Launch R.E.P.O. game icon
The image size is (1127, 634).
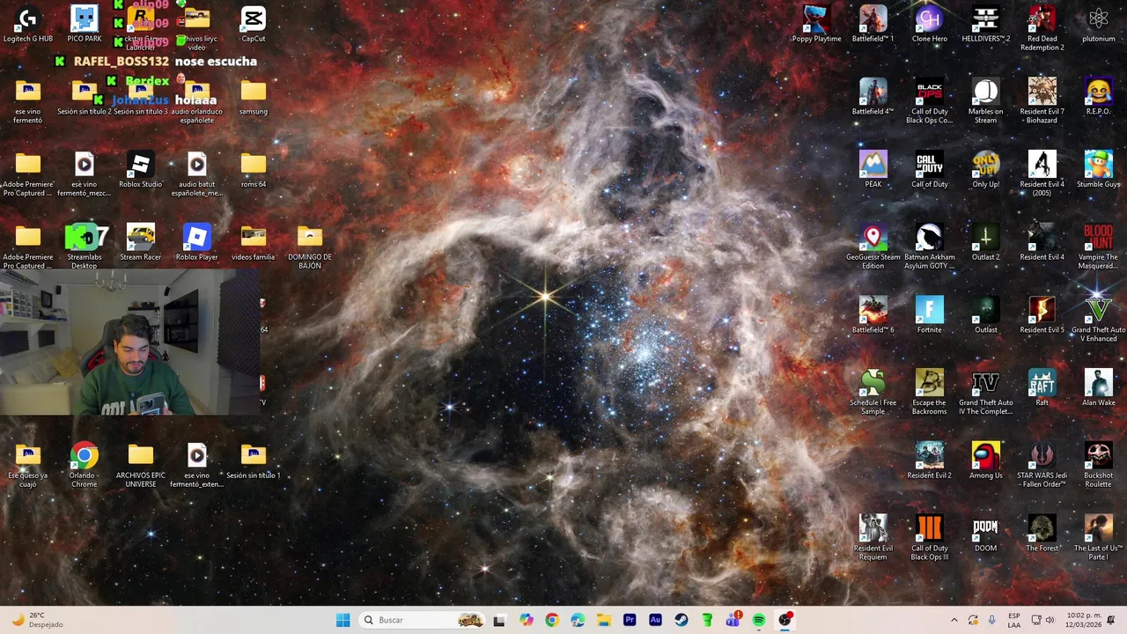pyautogui.click(x=1098, y=97)
